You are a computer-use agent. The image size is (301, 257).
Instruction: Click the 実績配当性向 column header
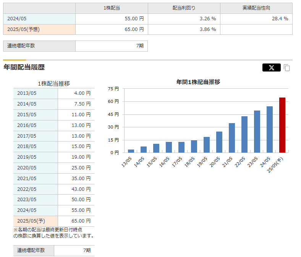256,8
